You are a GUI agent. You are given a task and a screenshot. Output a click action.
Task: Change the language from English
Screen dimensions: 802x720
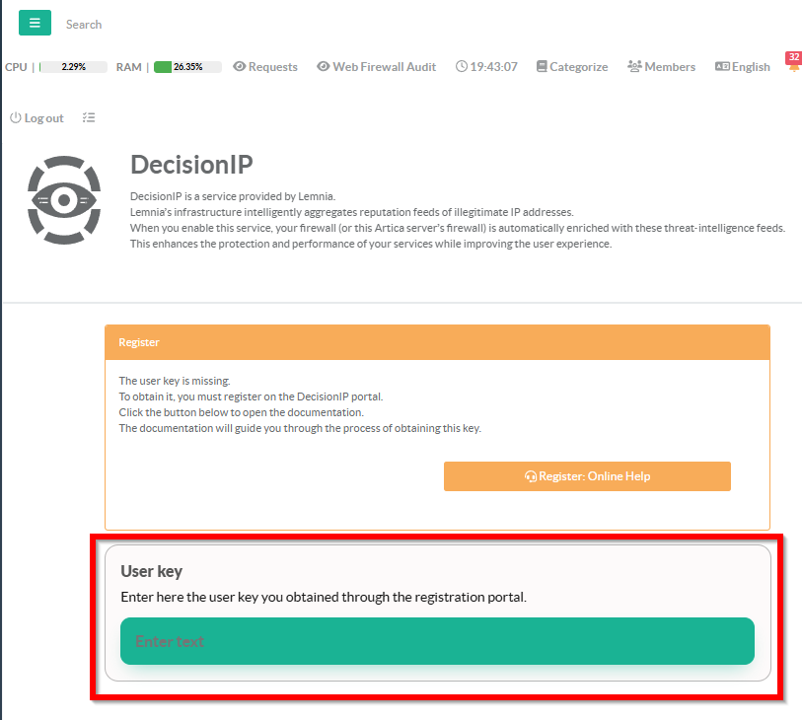click(743, 67)
